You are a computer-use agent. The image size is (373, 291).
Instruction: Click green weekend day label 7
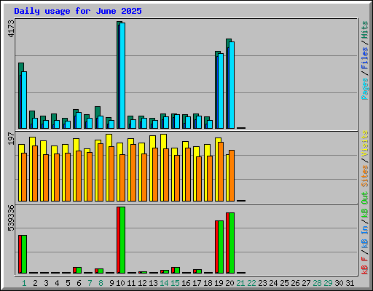tap(90, 283)
